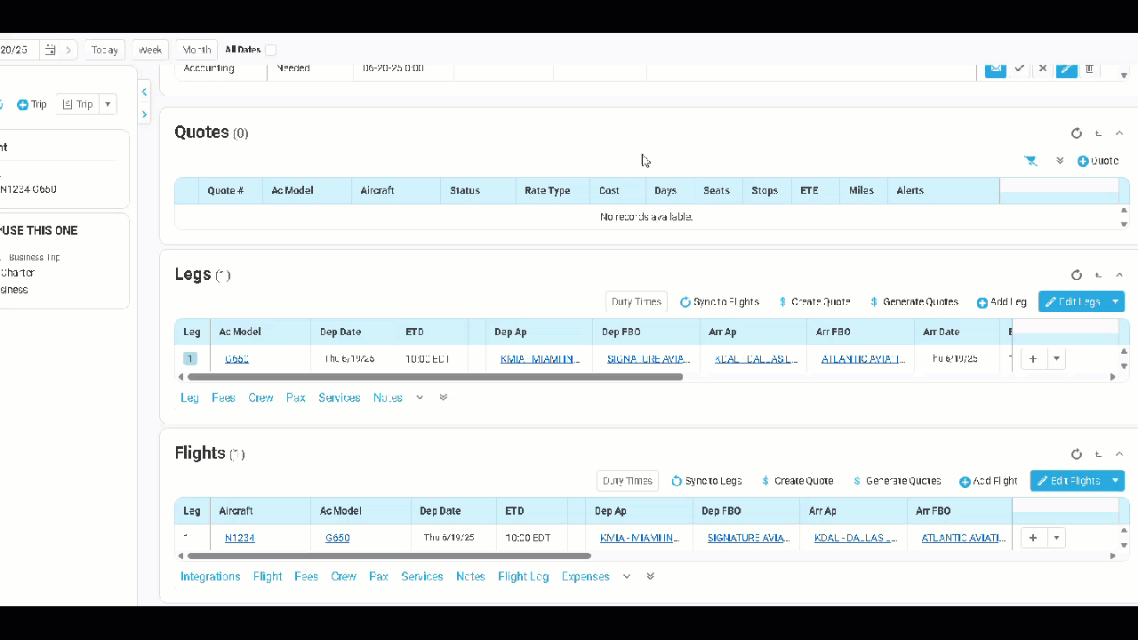This screenshot has width=1138, height=640.
Task: Collapse the Legs section with the chevron
Action: point(1119,276)
